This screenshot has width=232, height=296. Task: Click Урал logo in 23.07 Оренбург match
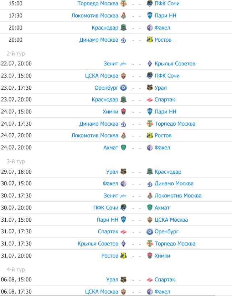click(150, 88)
